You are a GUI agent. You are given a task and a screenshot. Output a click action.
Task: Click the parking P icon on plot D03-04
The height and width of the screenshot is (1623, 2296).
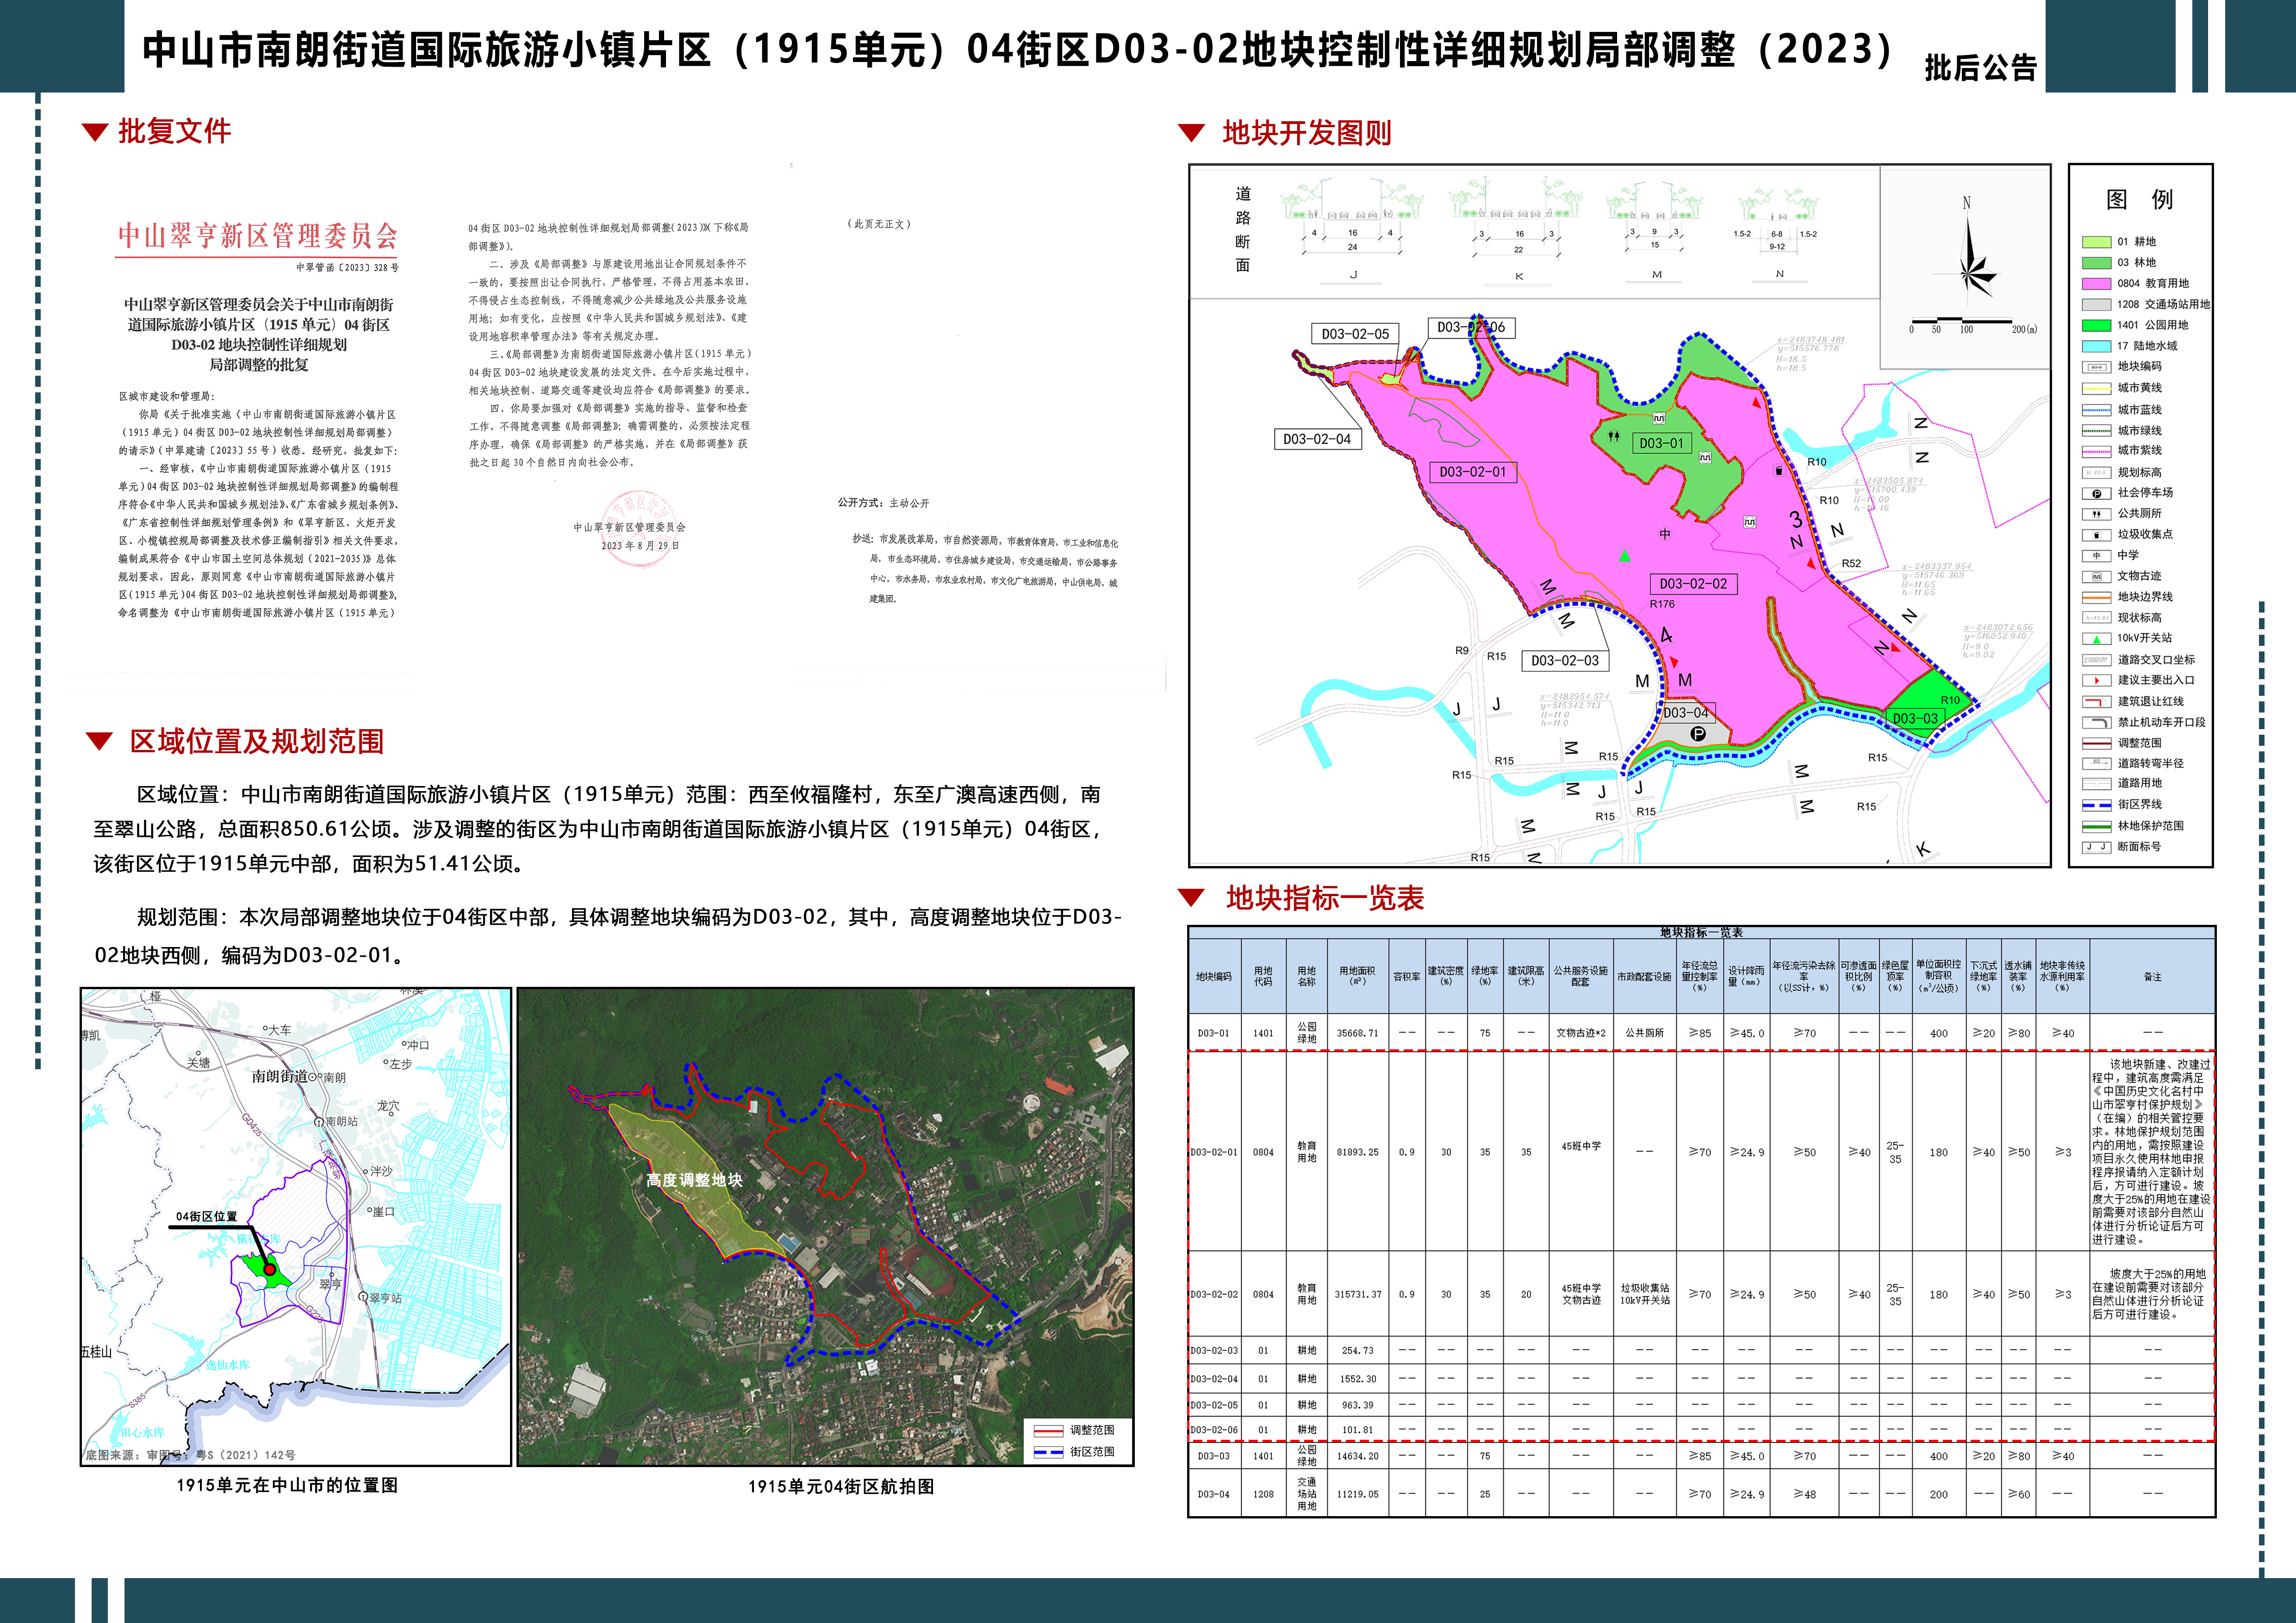pos(1697,735)
